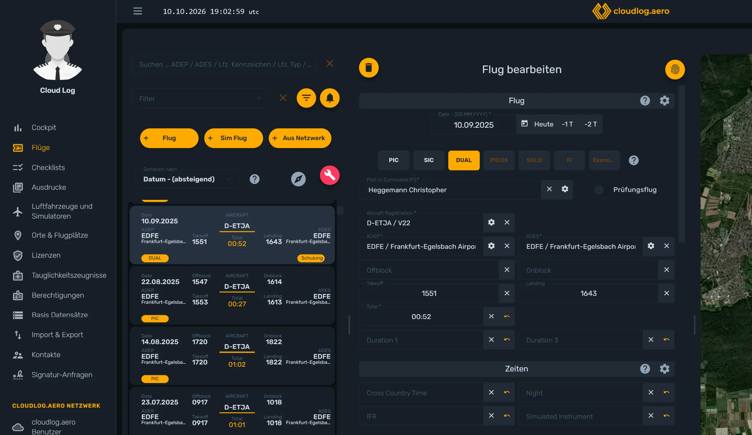Screen dimensions: 752x435
Task: Clear the Takeoff time 1551
Action: tap(507, 293)
